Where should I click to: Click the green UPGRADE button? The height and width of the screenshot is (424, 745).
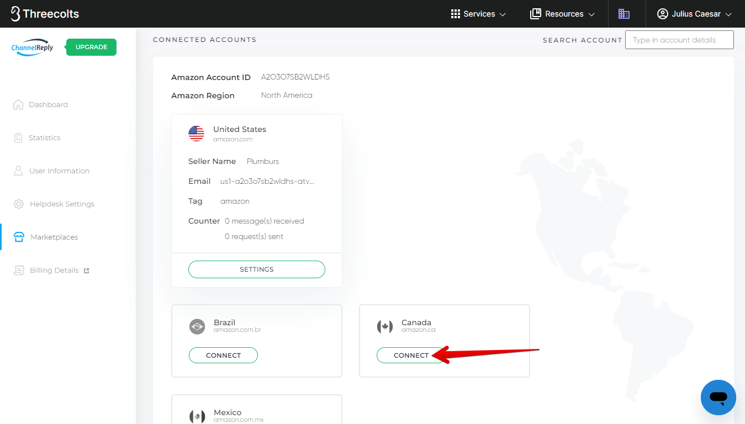pyautogui.click(x=91, y=47)
